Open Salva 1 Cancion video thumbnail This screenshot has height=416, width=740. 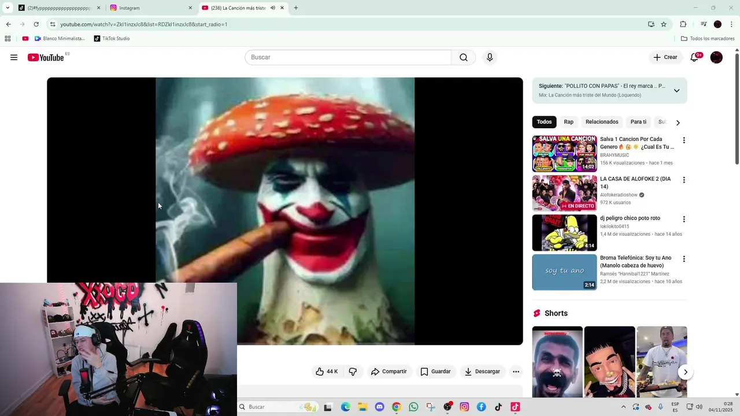(564, 154)
